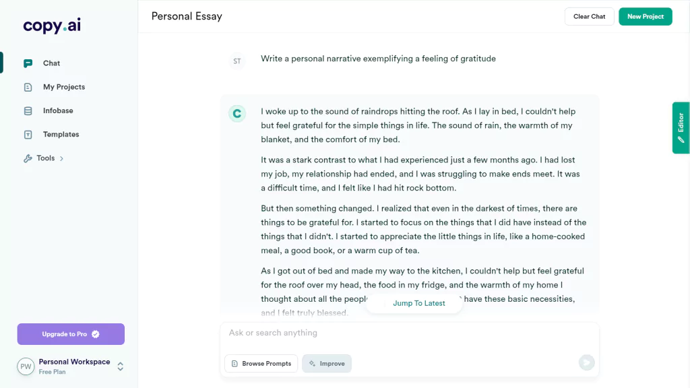Click Jump To Latest
Image resolution: width=690 pixels, height=388 pixels.
(418, 303)
